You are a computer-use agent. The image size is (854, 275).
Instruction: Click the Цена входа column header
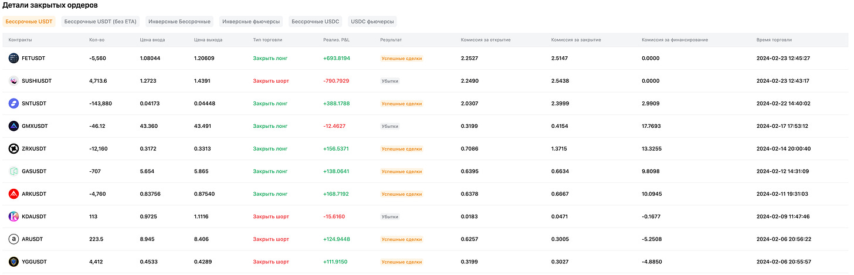pyautogui.click(x=152, y=40)
